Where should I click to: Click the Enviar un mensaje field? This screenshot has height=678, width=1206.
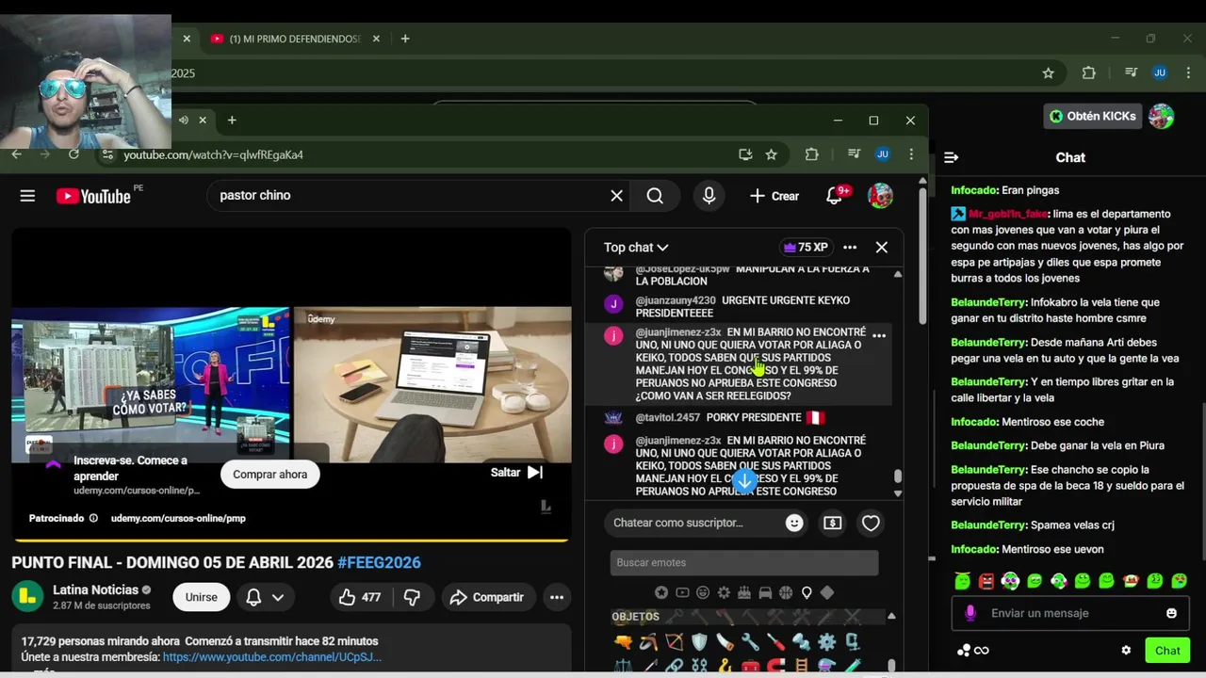(1072, 613)
